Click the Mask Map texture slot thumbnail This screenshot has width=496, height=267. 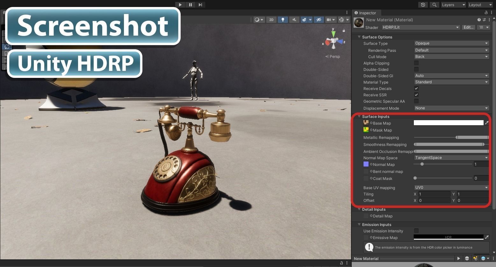pyautogui.click(x=366, y=130)
